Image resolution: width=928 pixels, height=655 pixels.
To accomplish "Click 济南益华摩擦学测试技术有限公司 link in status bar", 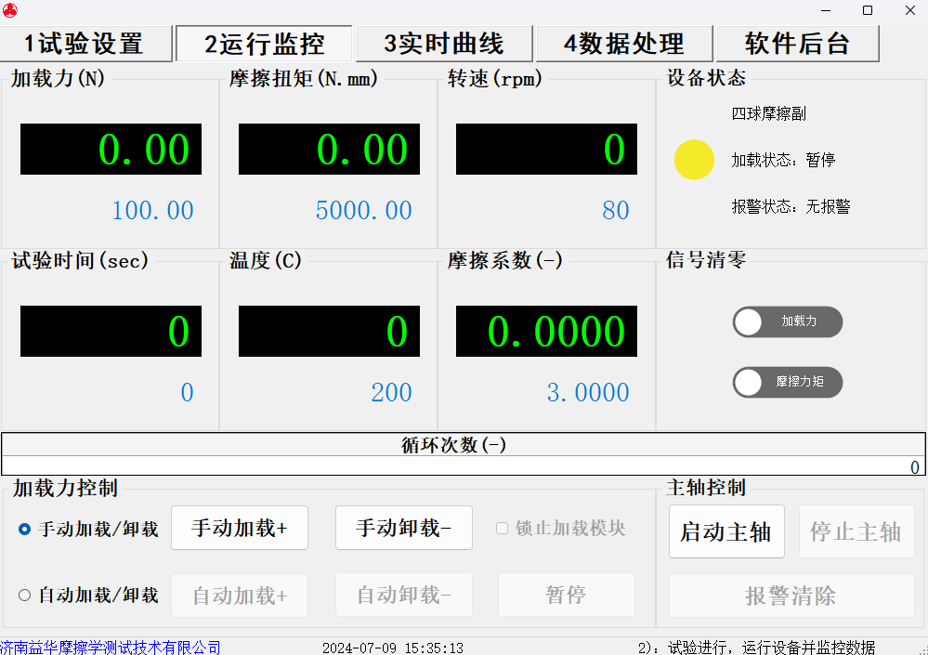I will tap(111, 647).
